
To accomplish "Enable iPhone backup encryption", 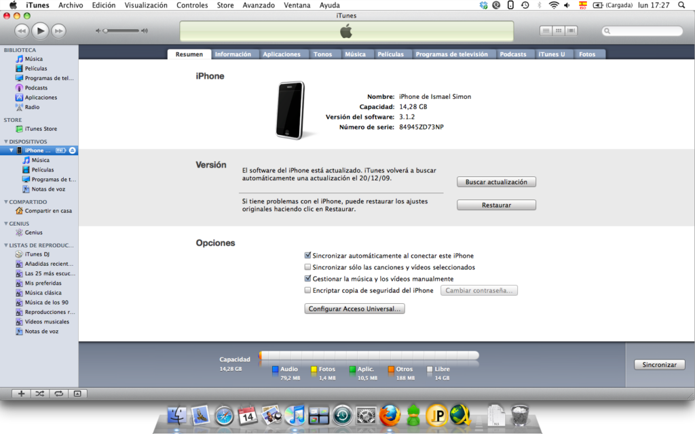I will (307, 290).
